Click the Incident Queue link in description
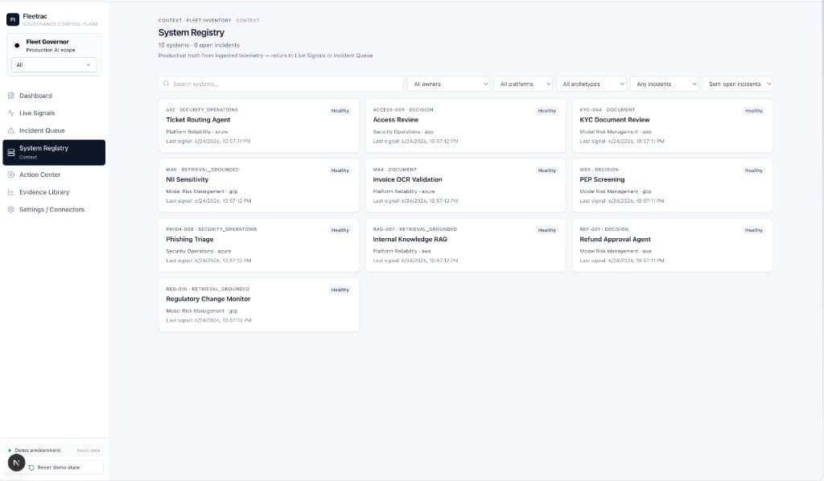 352,55
